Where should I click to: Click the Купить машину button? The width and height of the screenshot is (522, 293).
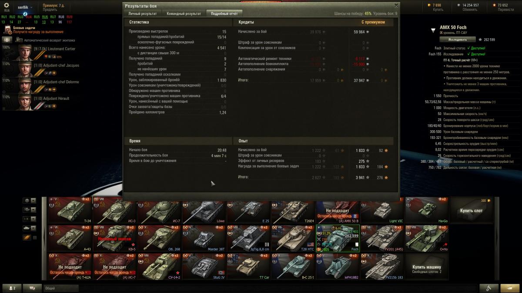click(x=427, y=267)
